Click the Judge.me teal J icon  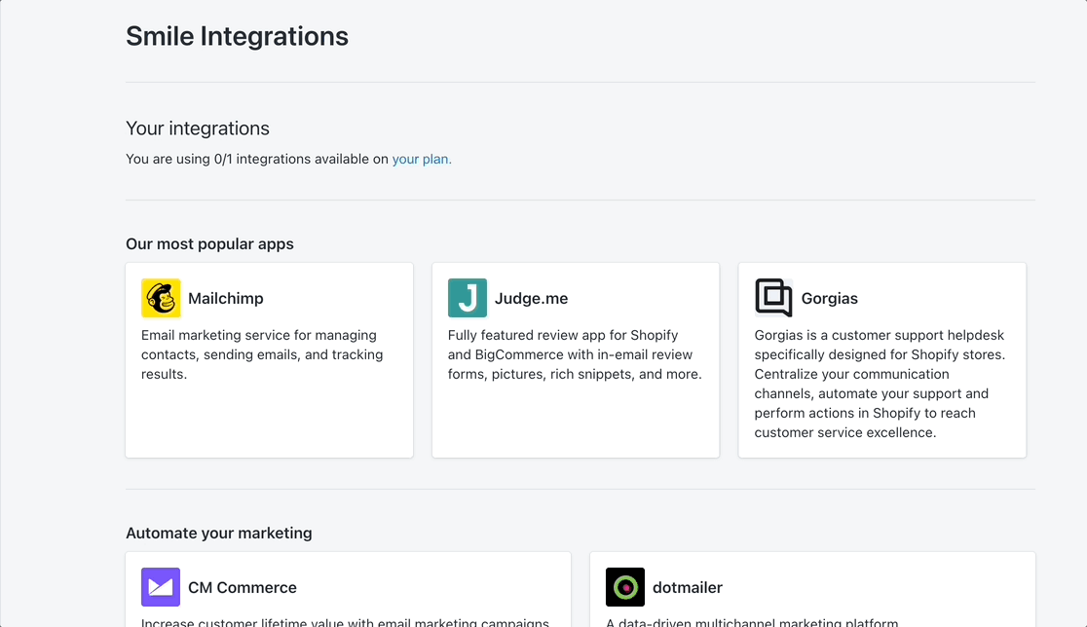468,298
